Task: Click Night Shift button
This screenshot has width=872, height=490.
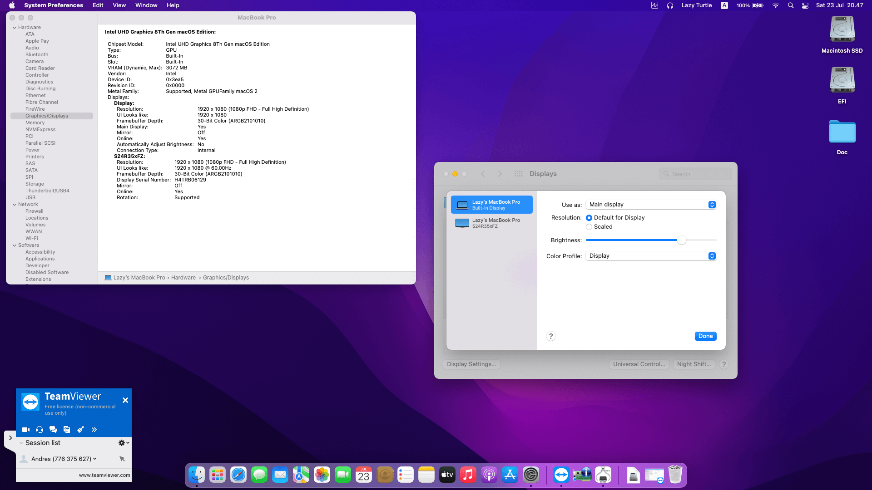Action: click(694, 364)
